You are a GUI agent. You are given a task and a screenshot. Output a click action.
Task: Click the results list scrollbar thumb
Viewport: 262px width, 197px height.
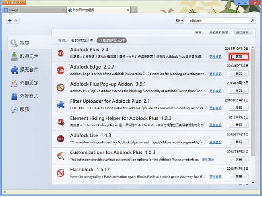(x=253, y=103)
